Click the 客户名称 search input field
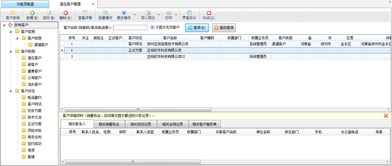392x166 pixels. click(130, 28)
